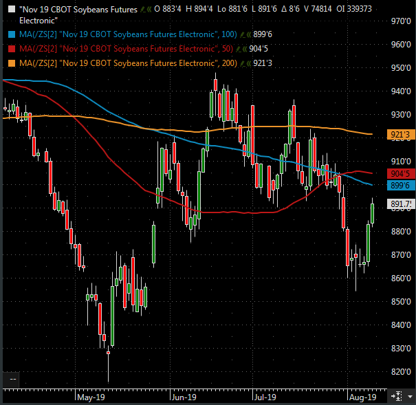
Task: Edit the 50-period MA study pencil icon
Action: coord(239,49)
